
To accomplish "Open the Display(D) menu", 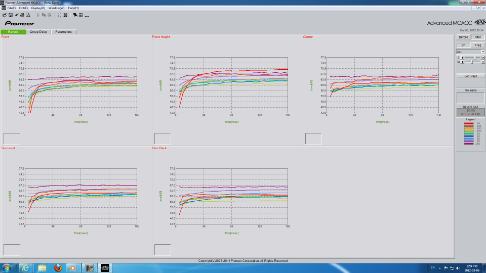I will pos(38,8).
